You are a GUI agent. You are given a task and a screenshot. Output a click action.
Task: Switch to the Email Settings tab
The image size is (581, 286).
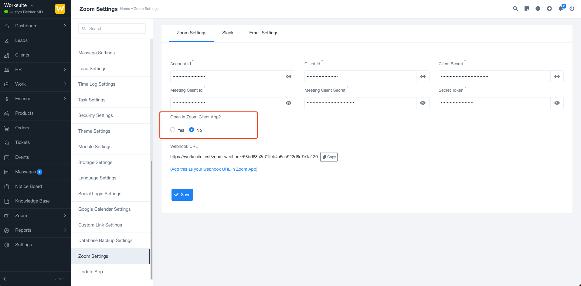(264, 33)
